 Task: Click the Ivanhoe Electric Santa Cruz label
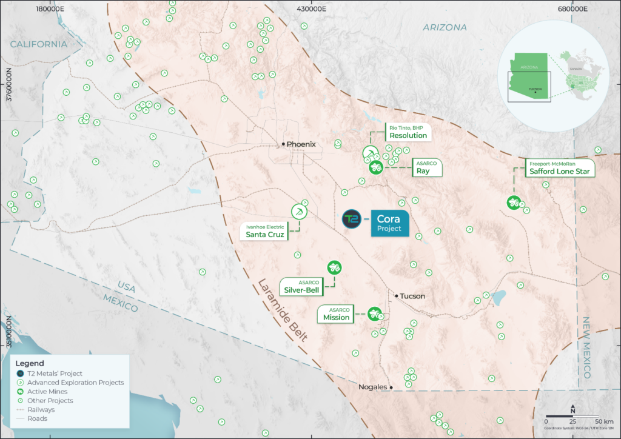tap(264, 231)
